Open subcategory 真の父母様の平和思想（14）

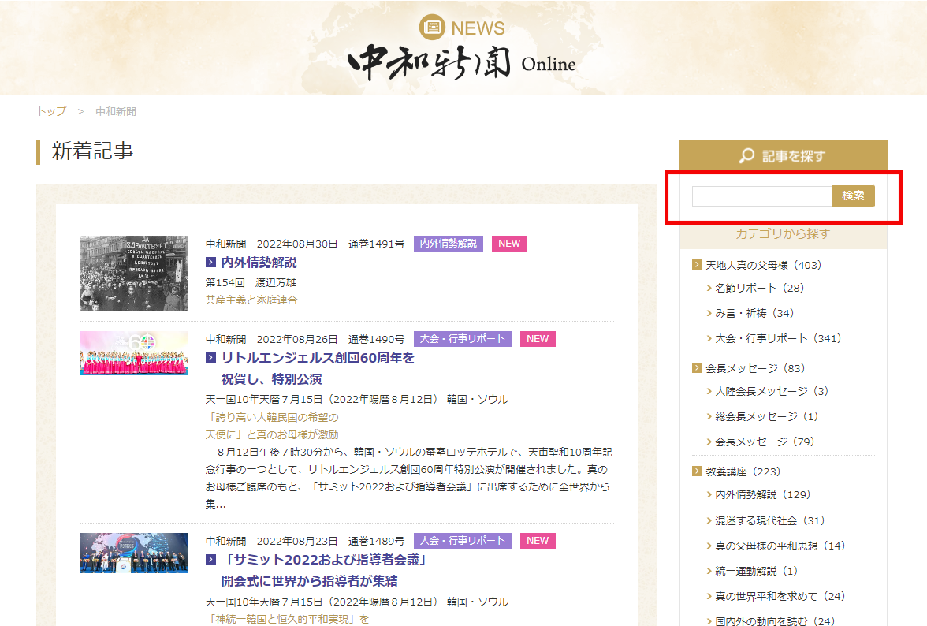780,546
